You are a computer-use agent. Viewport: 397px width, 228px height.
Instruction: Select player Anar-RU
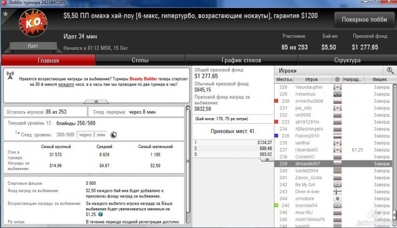(304, 213)
